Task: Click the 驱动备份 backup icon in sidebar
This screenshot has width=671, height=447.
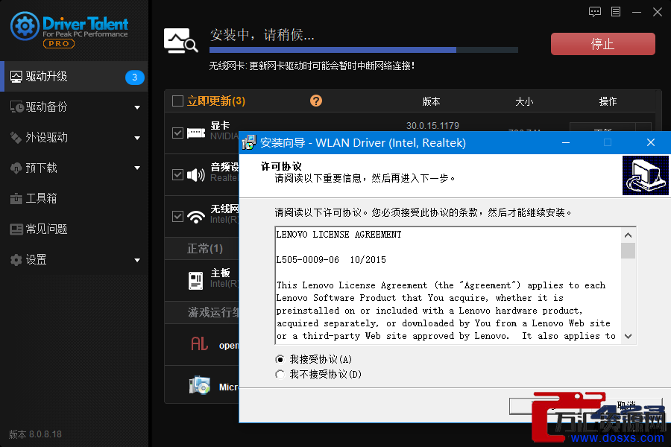Action: coord(16,107)
